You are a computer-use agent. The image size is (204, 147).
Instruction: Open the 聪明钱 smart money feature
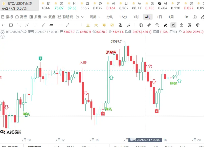click(x=65, y=17)
